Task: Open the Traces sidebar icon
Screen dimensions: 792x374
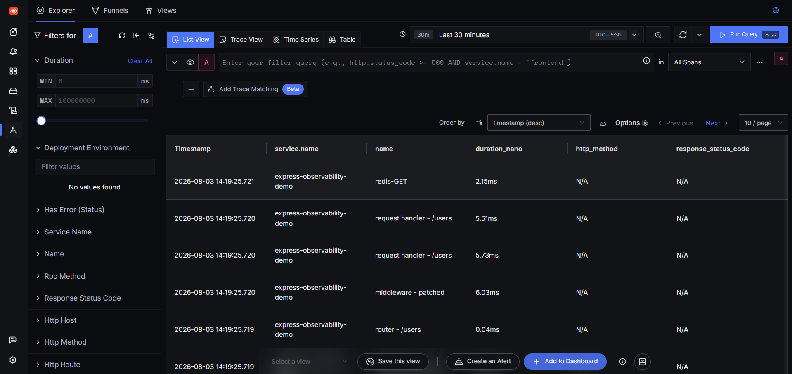Action: pos(13,130)
